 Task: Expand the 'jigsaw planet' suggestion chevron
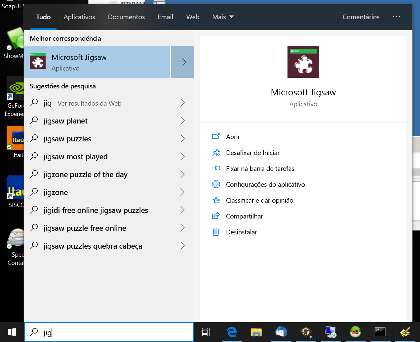tap(182, 121)
